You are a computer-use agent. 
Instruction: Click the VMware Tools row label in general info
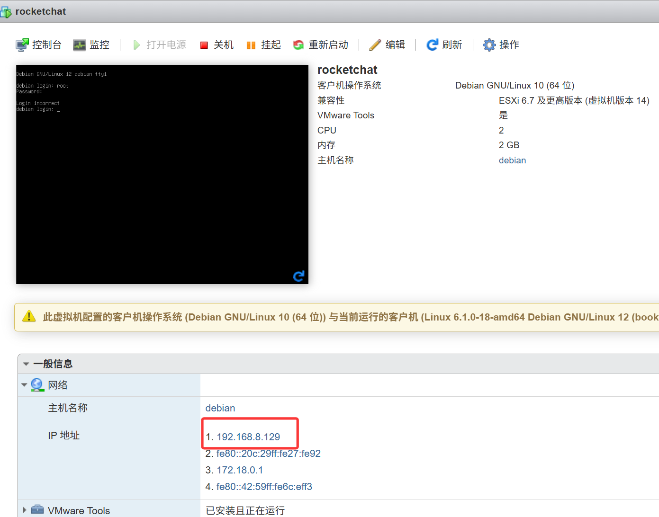pos(79,510)
